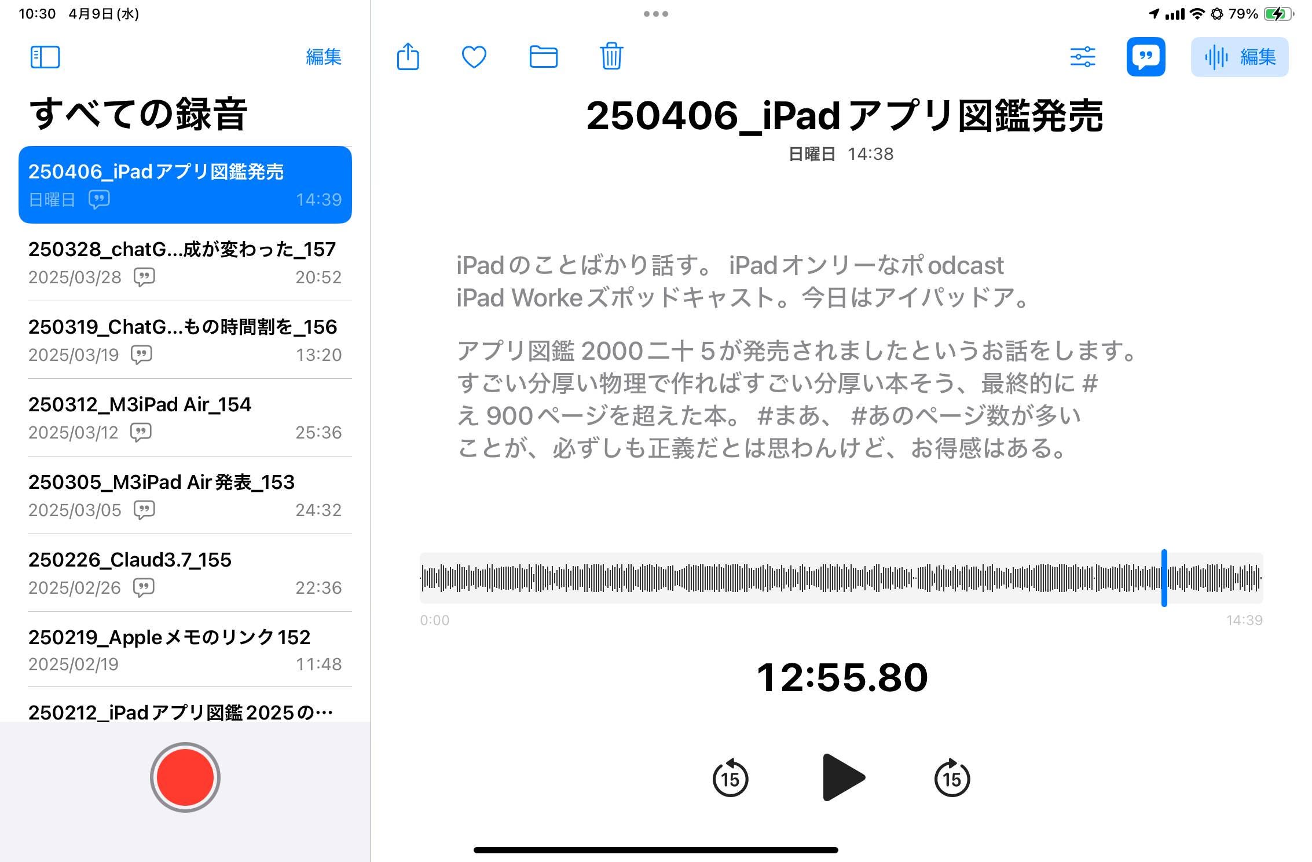
Task: Tap the home indicator bar at bottom
Action: [x=655, y=850]
